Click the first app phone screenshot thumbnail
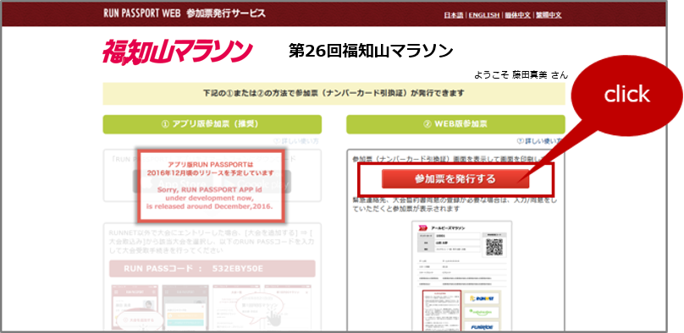 pyautogui.click(x=135, y=308)
